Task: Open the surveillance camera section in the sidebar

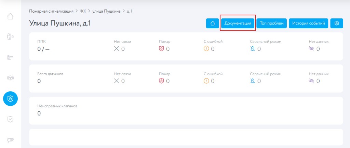Action: [10, 140]
